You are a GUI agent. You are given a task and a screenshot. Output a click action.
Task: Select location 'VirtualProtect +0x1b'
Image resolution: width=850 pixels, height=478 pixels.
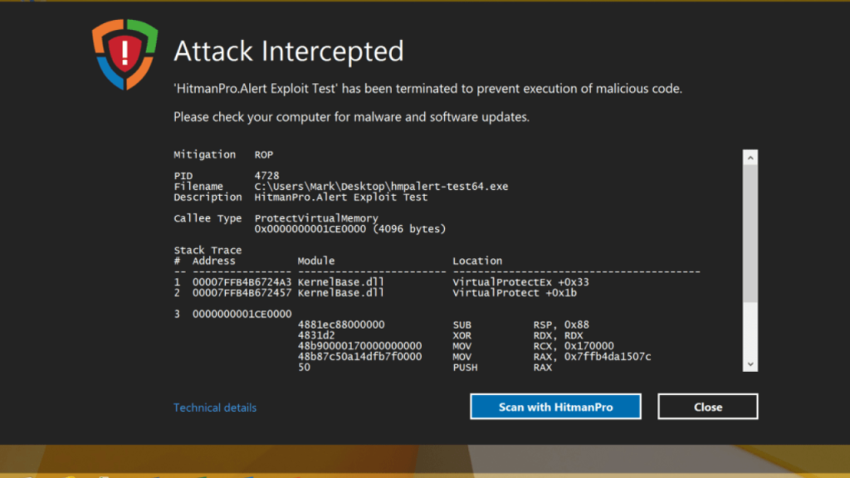515,293
